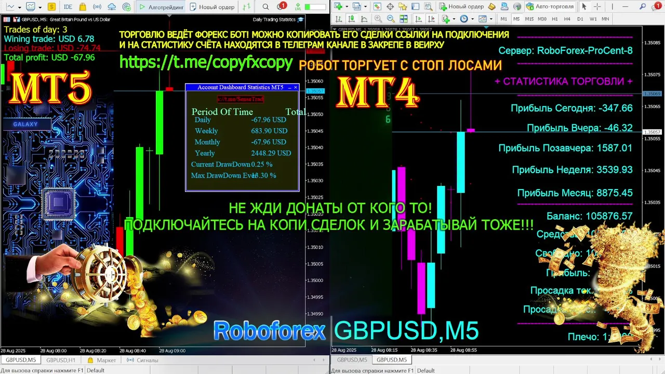Screen dimensions: 665x374
Task: Open chart templates icon in MT5 toolbar
Action: [31, 7]
